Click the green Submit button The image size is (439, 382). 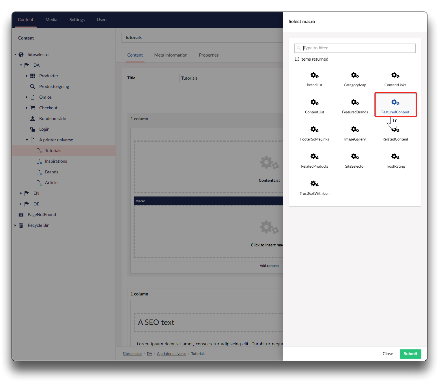click(x=410, y=354)
